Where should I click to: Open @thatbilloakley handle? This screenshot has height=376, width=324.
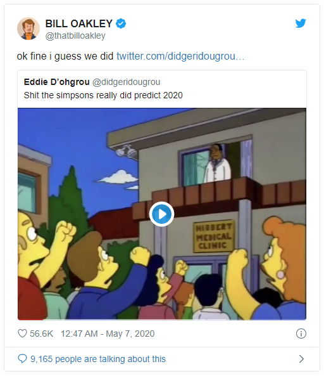point(75,36)
